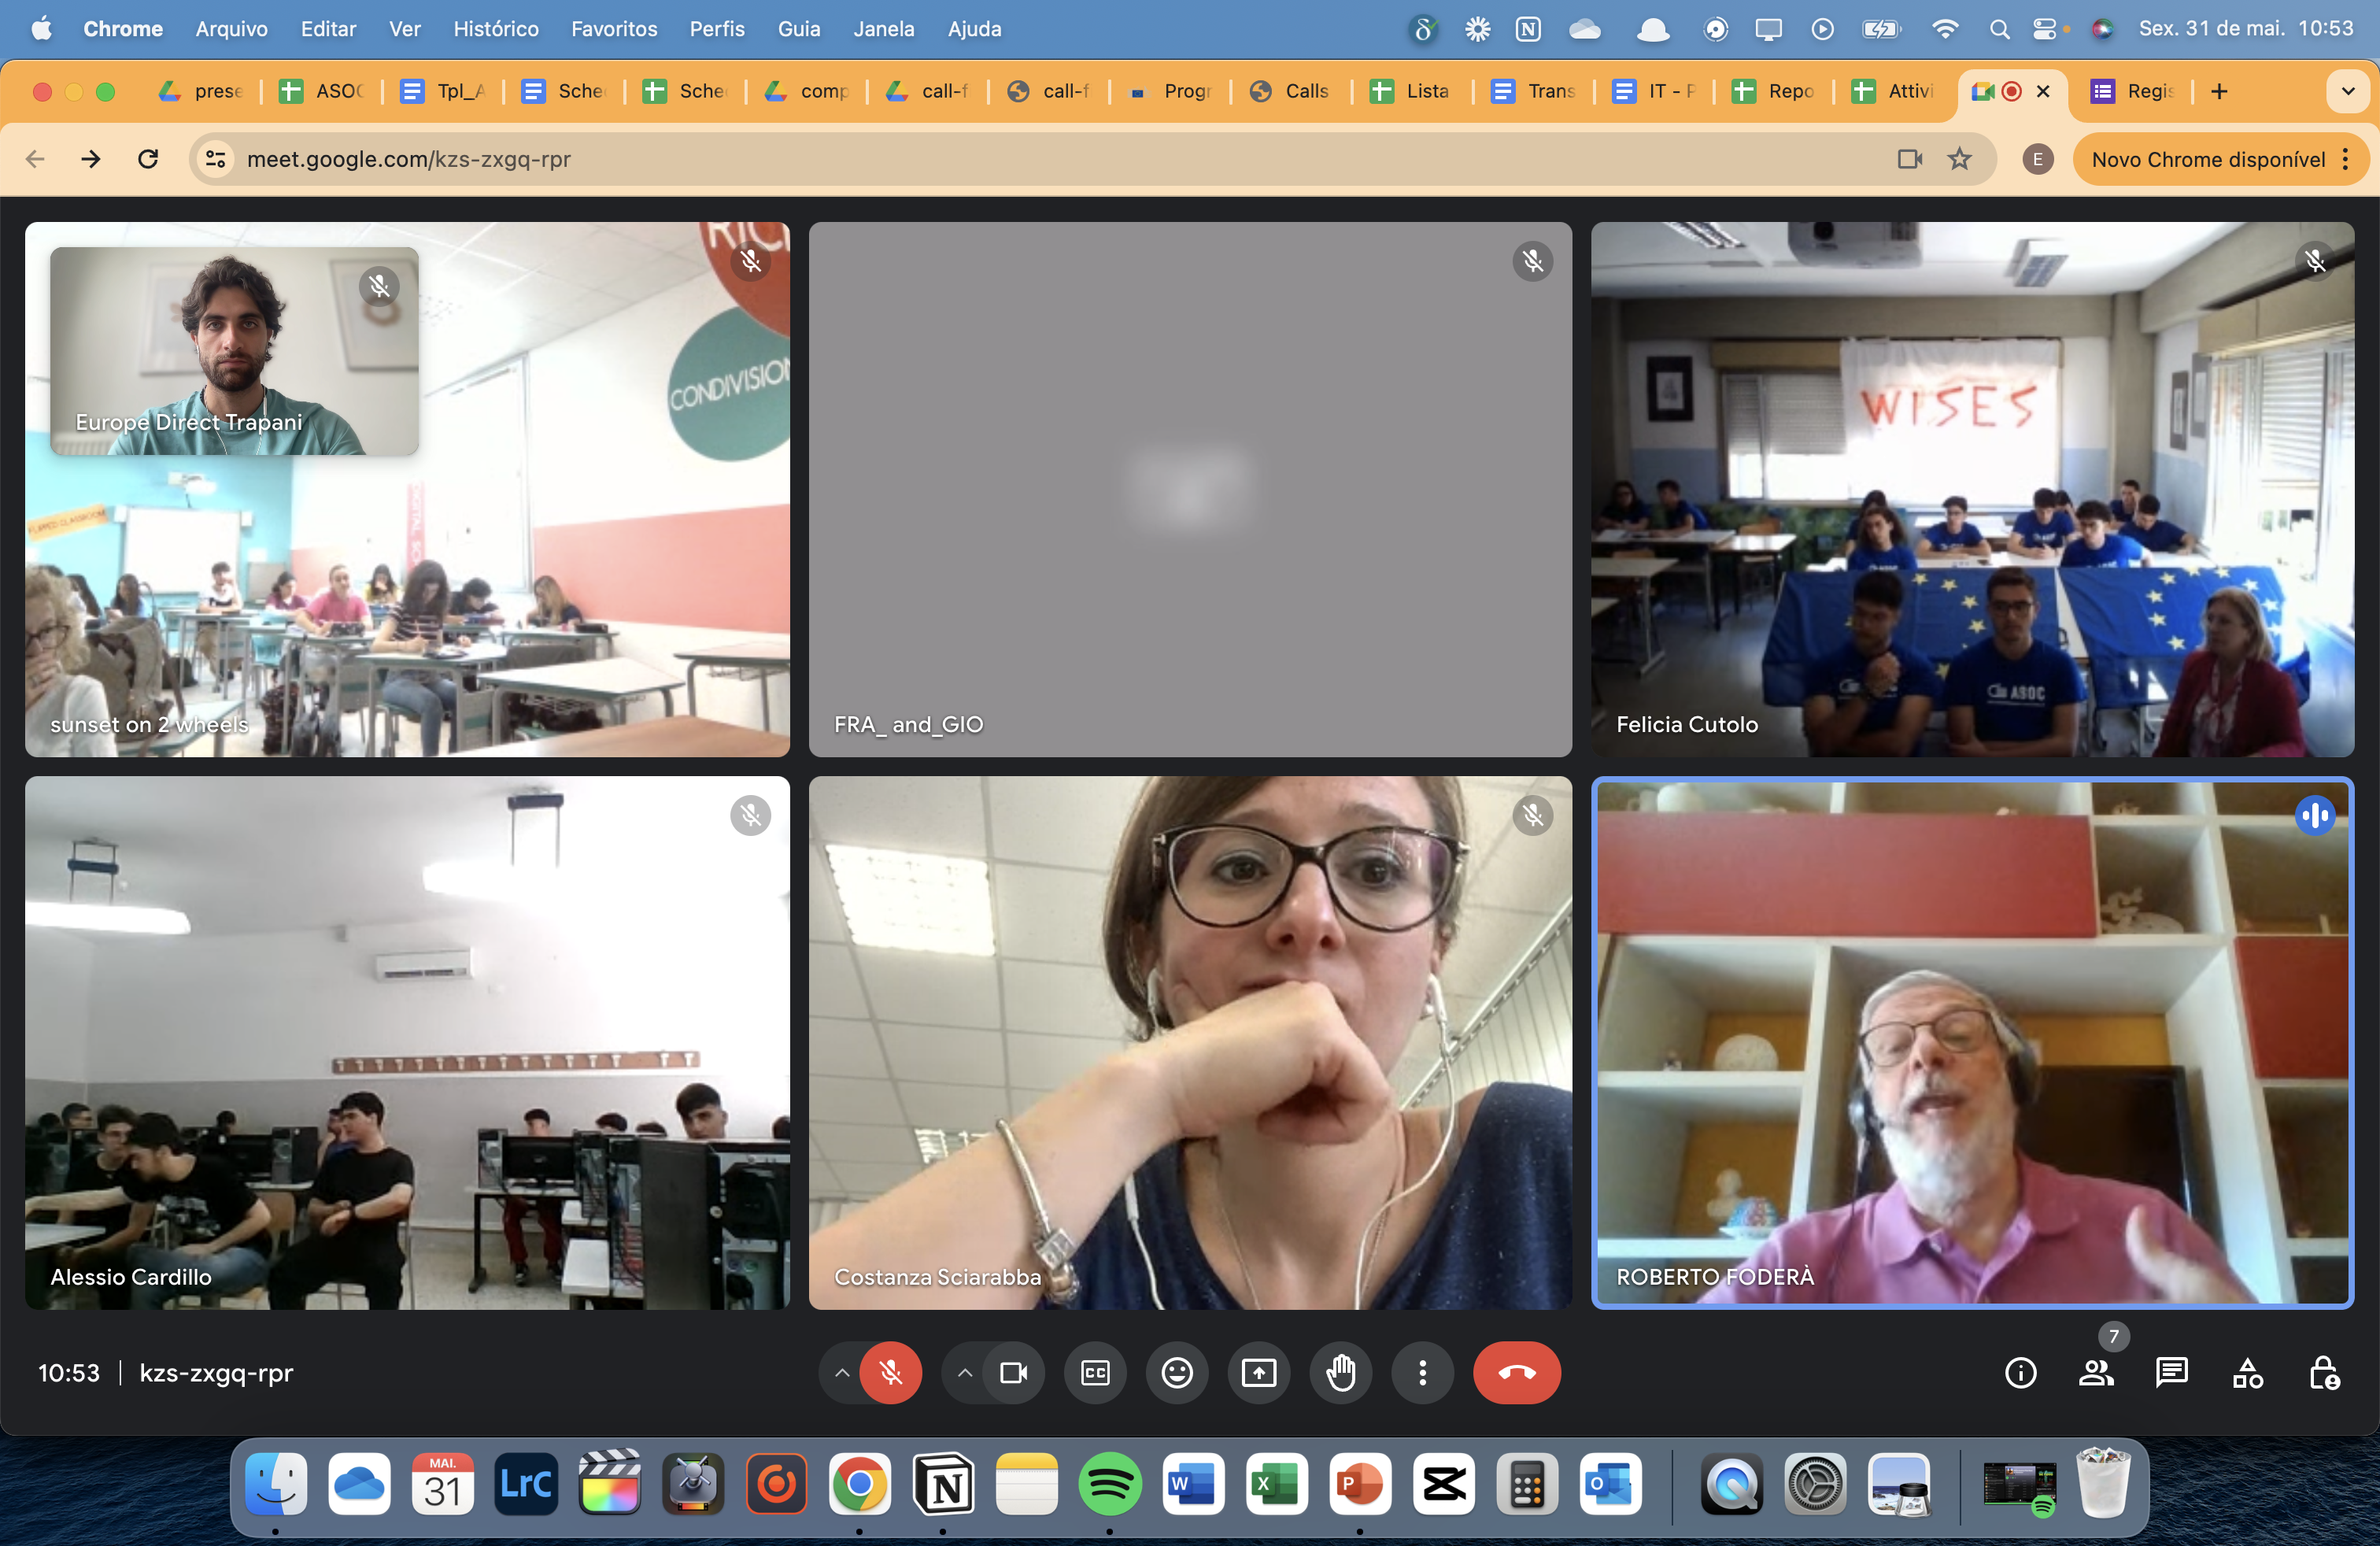Open Outlook from the Dock
The height and width of the screenshot is (1546, 2380).
(x=1611, y=1484)
